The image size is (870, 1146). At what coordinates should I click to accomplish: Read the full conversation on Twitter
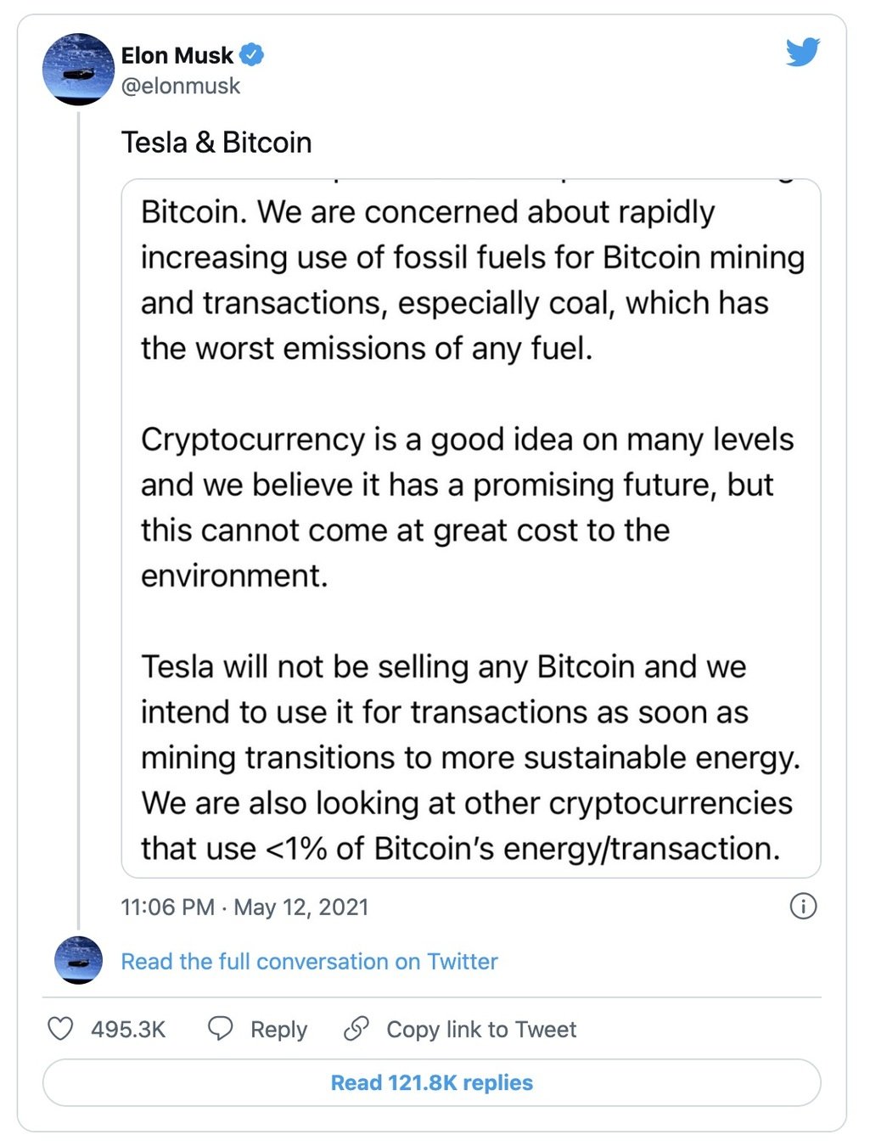(x=309, y=961)
